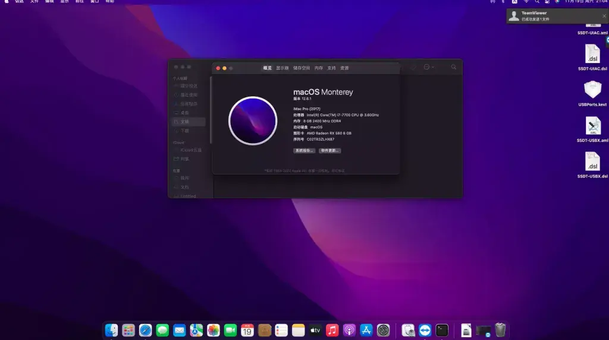
Task: Open System Preferences from the dock
Action: (x=384, y=331)
